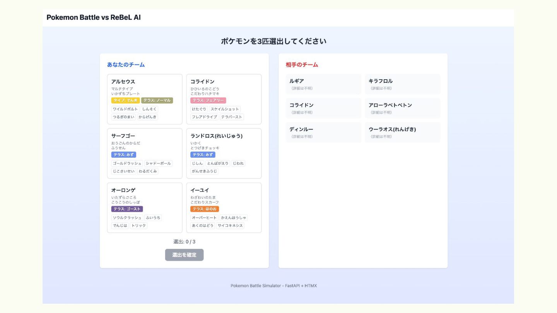Screen dimensions: 557x313
Task: Click the あなたのチーム heading
Action: 126,65
